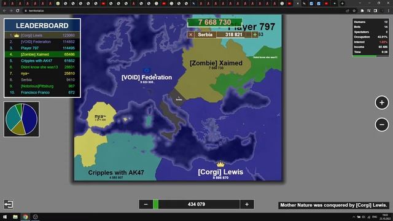Click the [Corgi] Lewis label on map
The image size is (393, 221).
220,172
